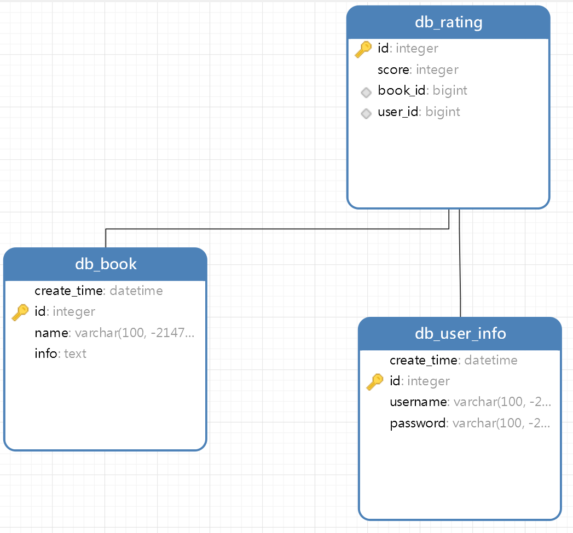Screen dimensions: 573x533
Task: Select the 'username: varchar(100, -2...' row
Action: pos(460,402)
